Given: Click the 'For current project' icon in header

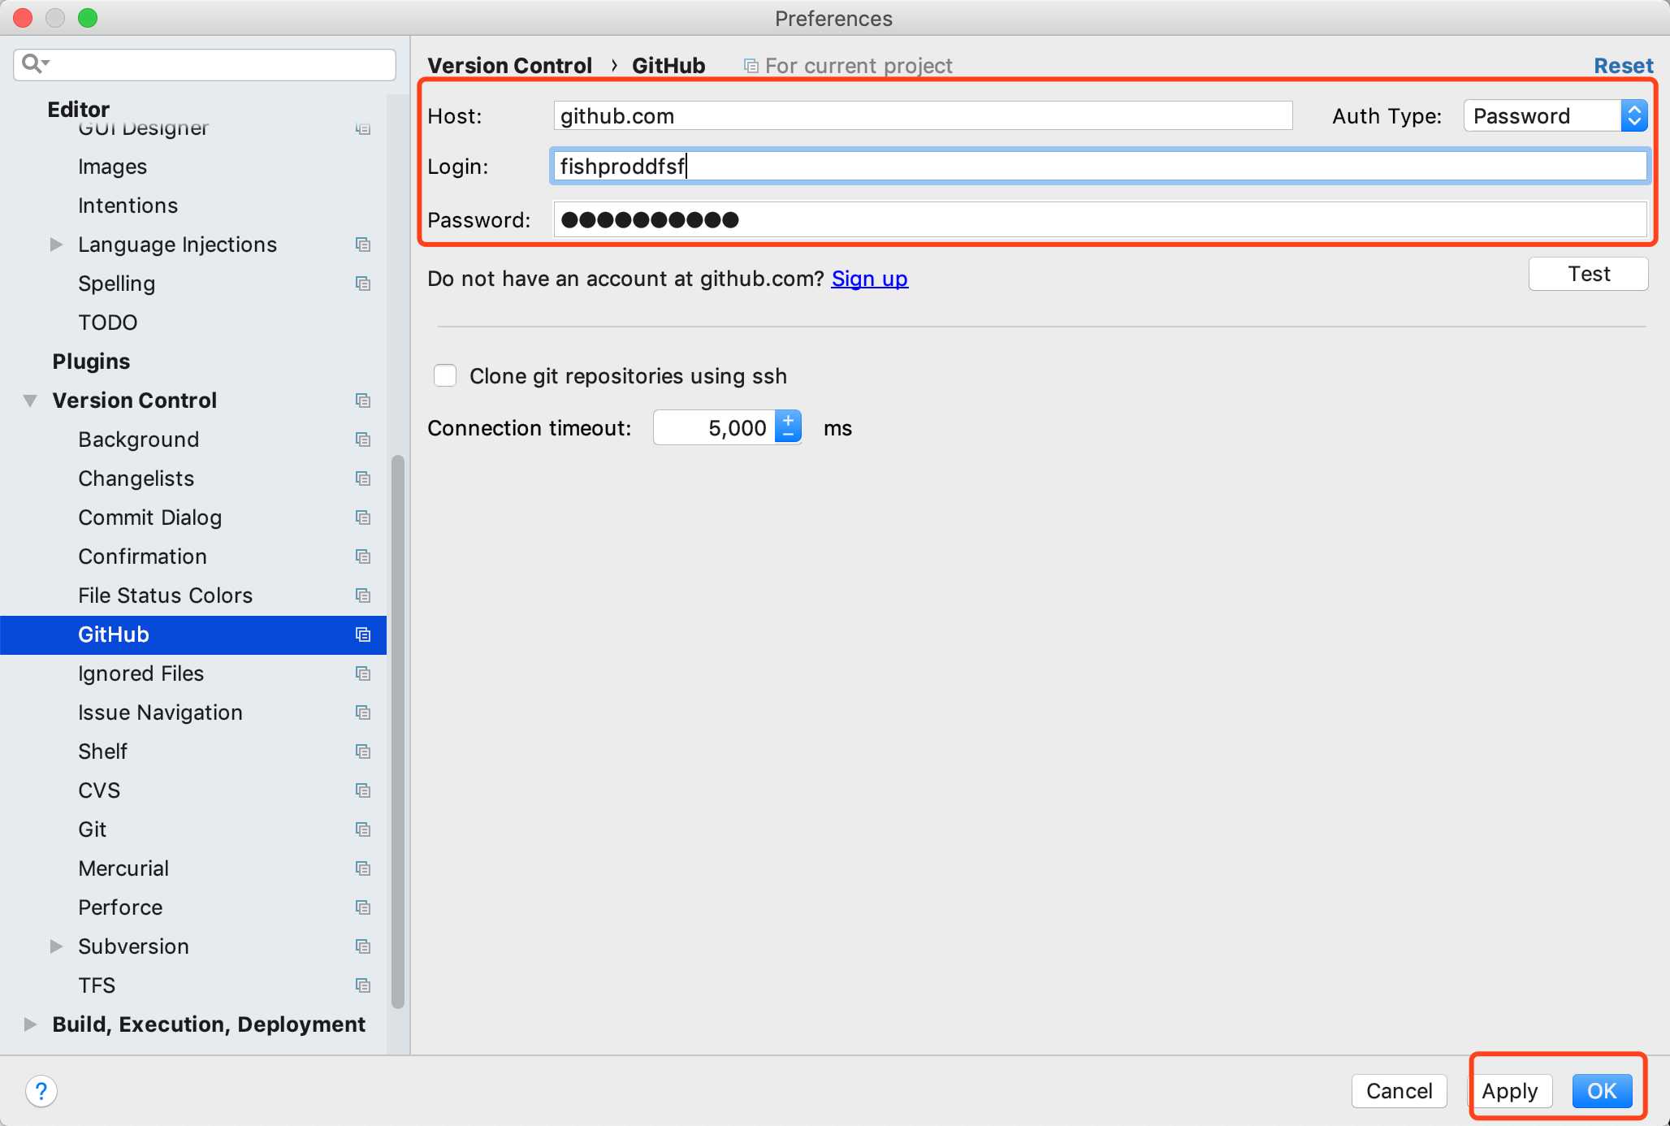Looking at the screenshot, I should point(751,66).
